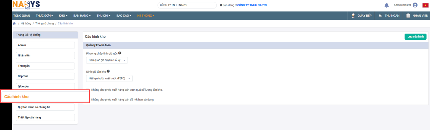Click the location pin icon
The image size is (430, 130).
click(x=221, y=5)
